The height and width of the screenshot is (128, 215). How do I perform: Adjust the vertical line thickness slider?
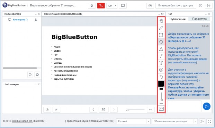click(x=161, y=97)
